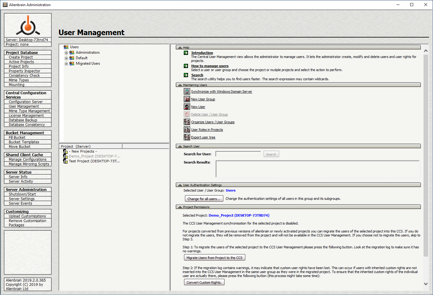Screen dimensions: 433x295
Task: Expand the Administrators group node
Action: coord(66,53)
